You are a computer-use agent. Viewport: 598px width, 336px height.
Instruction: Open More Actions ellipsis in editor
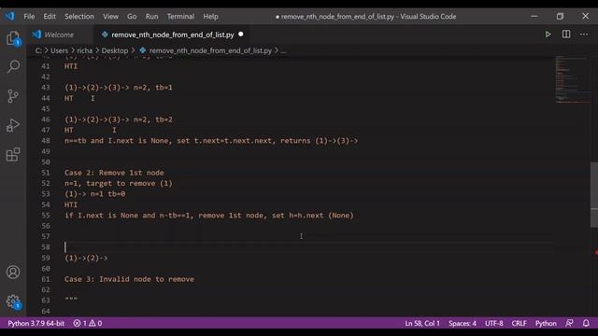click(584, 35)
